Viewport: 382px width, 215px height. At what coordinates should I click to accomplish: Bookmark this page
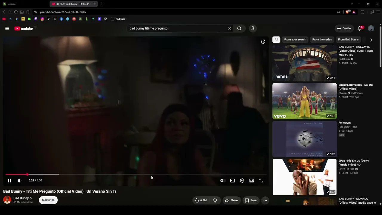pos(28,12)
